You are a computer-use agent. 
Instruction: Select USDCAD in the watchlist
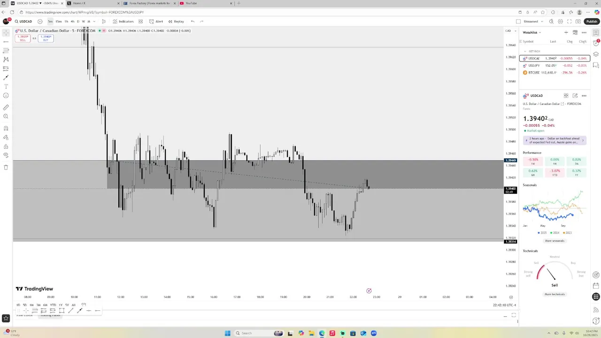point(555,58)
